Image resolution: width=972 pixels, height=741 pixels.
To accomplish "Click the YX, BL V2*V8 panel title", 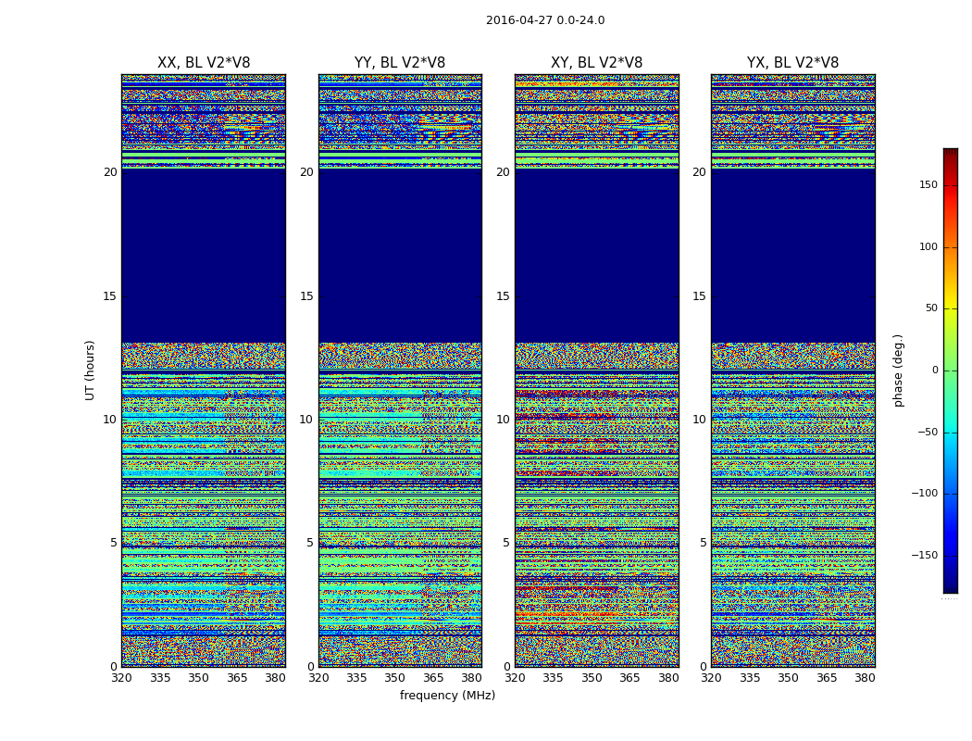I will click(x=792, y=63).
